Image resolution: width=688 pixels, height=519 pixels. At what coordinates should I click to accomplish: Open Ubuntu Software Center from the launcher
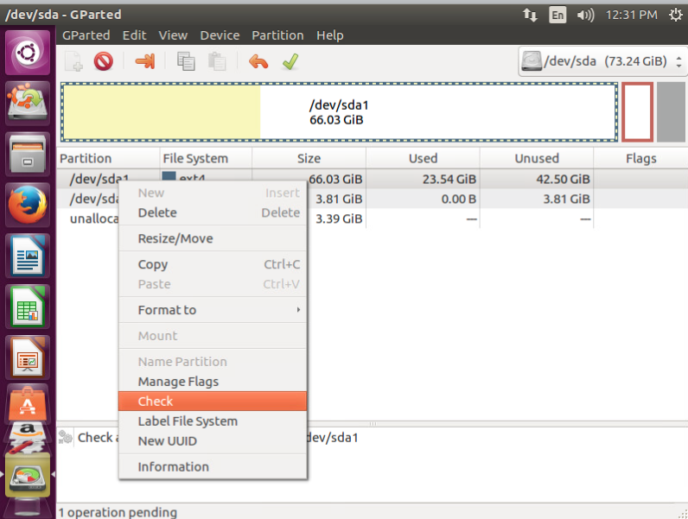(x=28, y=404)
